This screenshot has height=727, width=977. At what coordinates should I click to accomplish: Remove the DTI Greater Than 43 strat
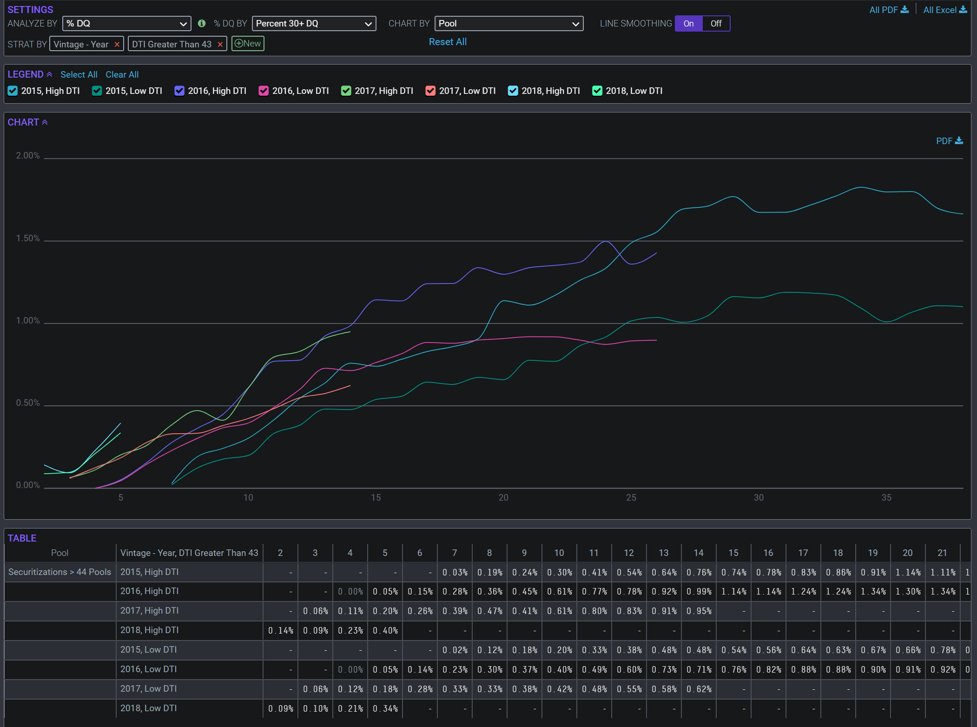(220, 45)
